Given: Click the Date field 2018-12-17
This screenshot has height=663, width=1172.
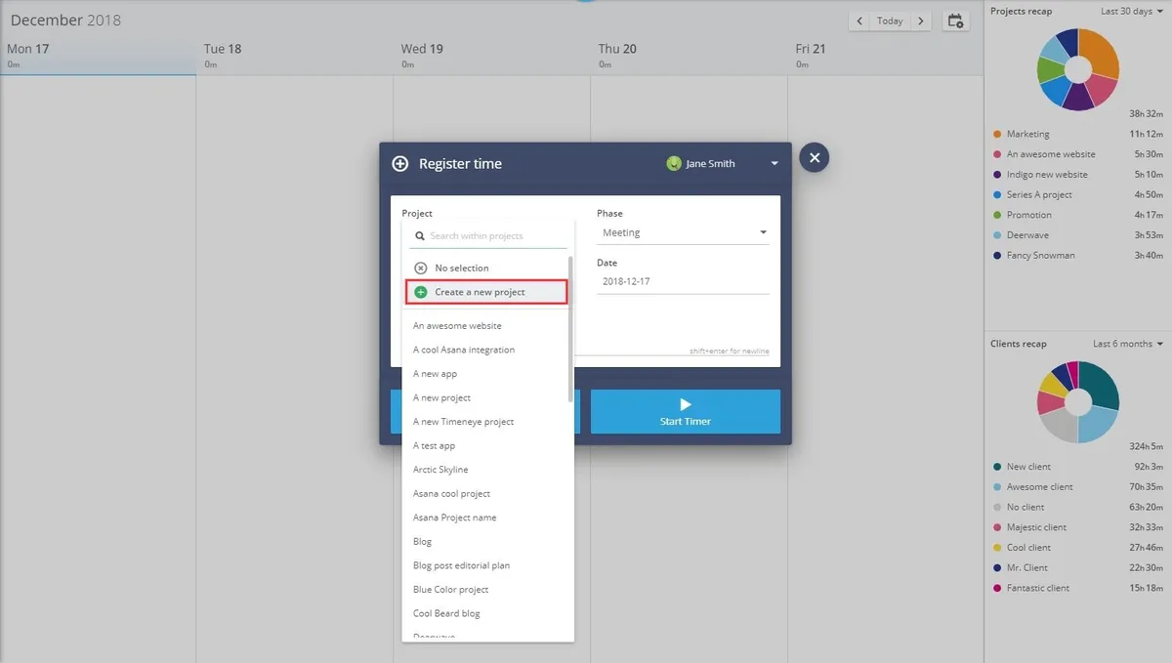Looking at the screenshot, I should [683, 281].
